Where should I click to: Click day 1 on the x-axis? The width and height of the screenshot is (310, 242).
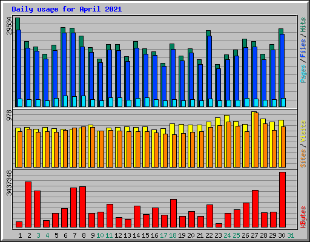[x=20, y=235]
